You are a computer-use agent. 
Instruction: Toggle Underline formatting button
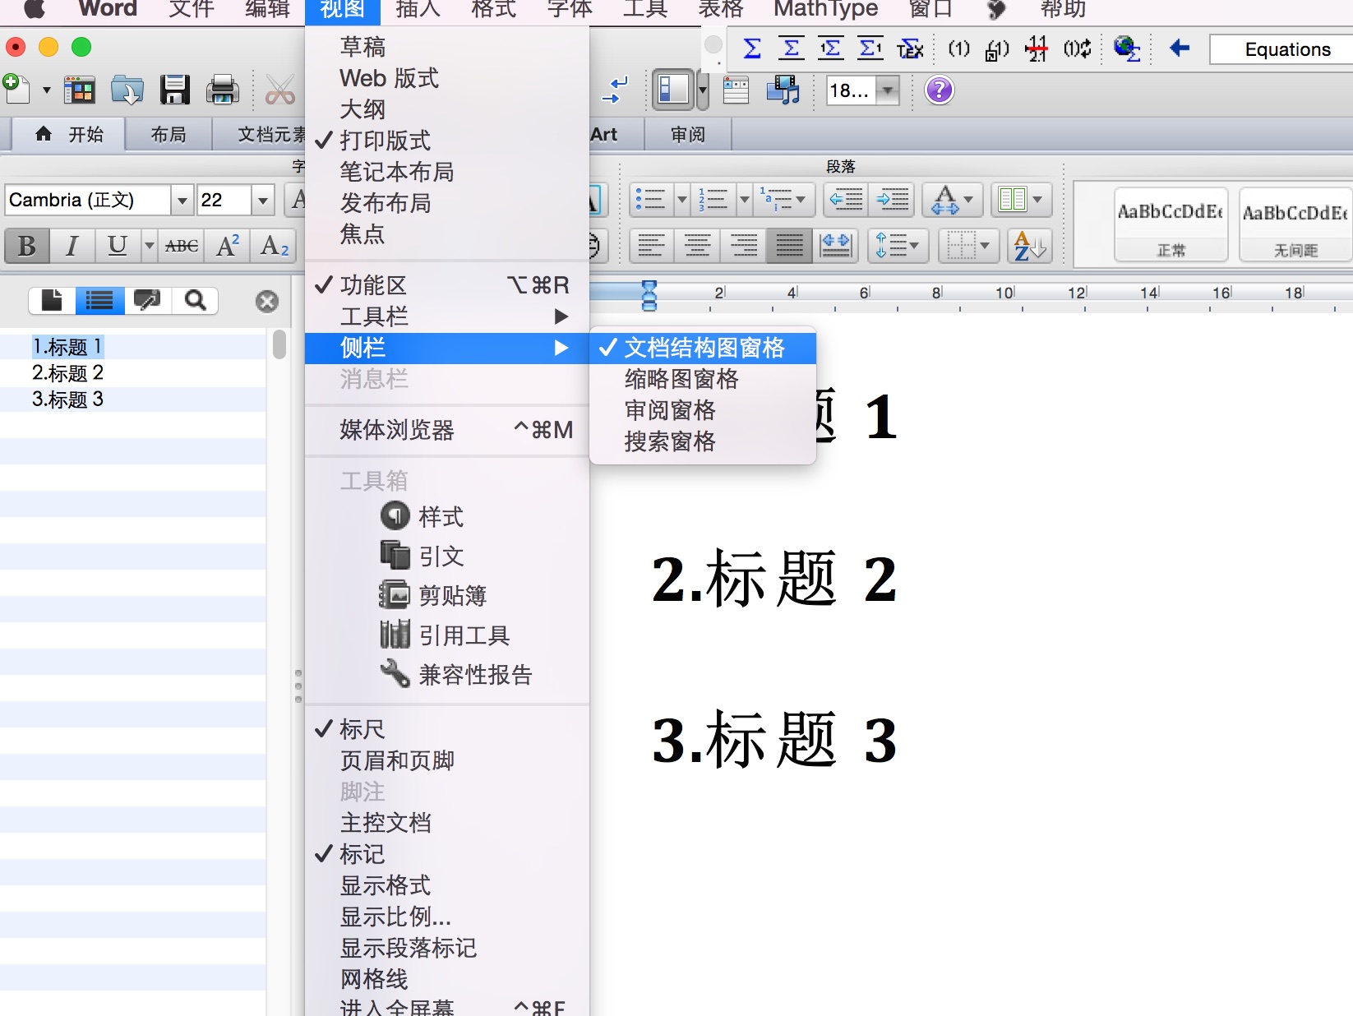pos(118,245)
